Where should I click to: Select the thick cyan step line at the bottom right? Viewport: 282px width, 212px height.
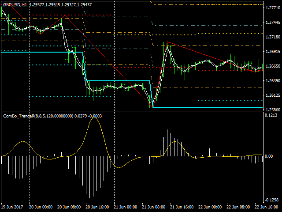click(x=207, y=108)
